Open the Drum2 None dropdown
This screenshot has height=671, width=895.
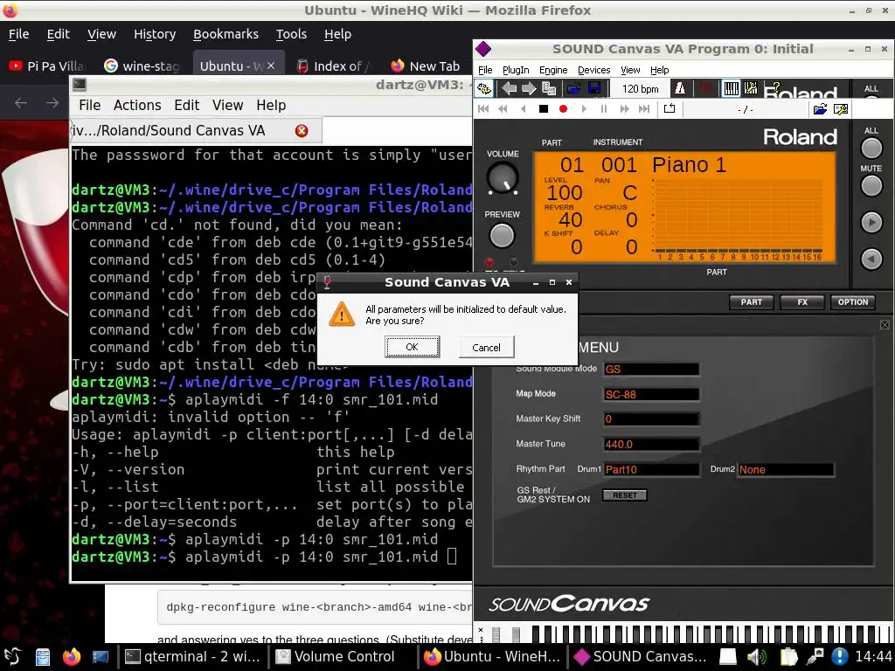[786, 469]
